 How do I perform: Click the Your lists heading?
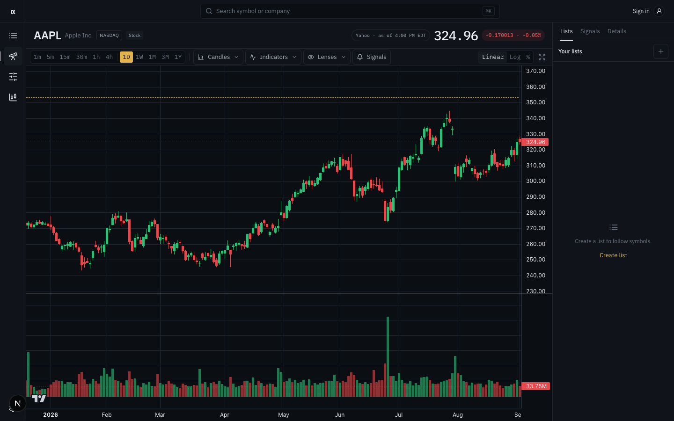pyautogui.click(x=570, y=51)
